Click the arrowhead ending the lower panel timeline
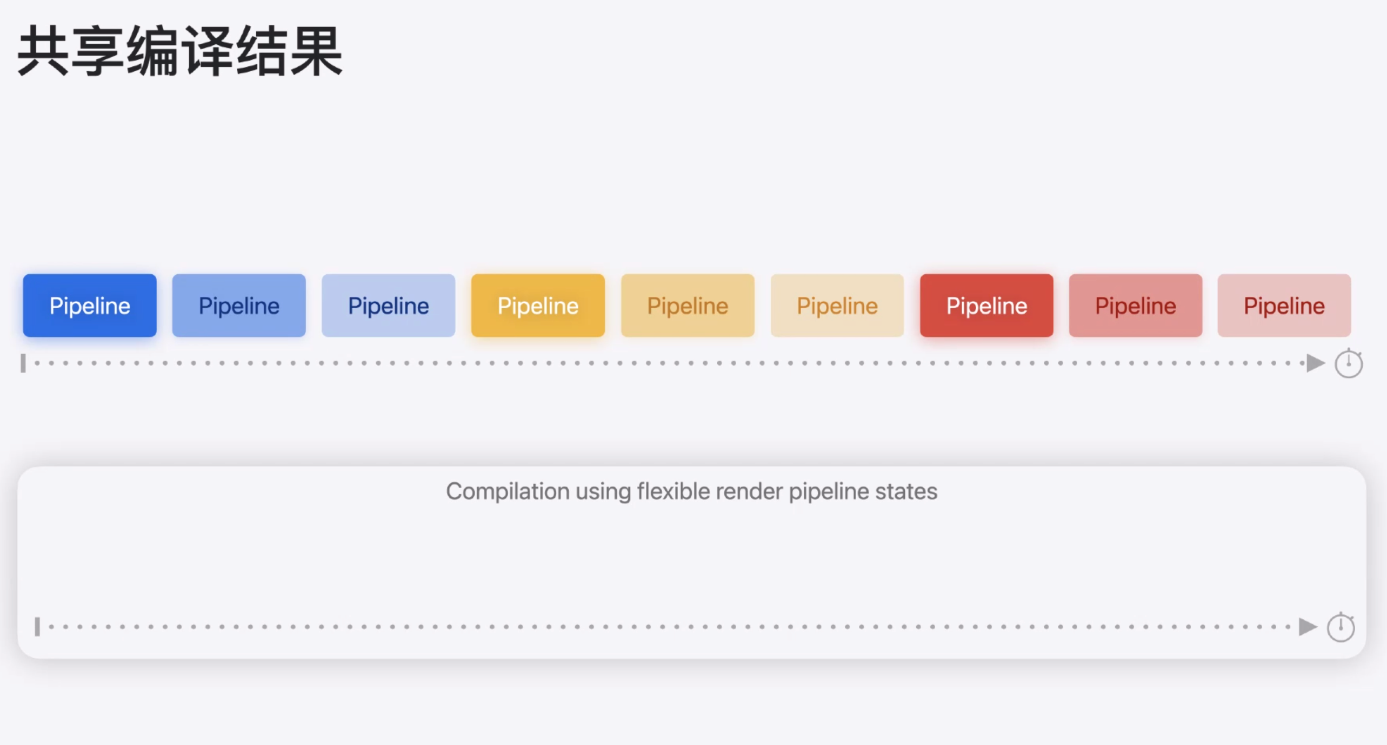The image size is (1387, 745). click(x=1308, y=627)
